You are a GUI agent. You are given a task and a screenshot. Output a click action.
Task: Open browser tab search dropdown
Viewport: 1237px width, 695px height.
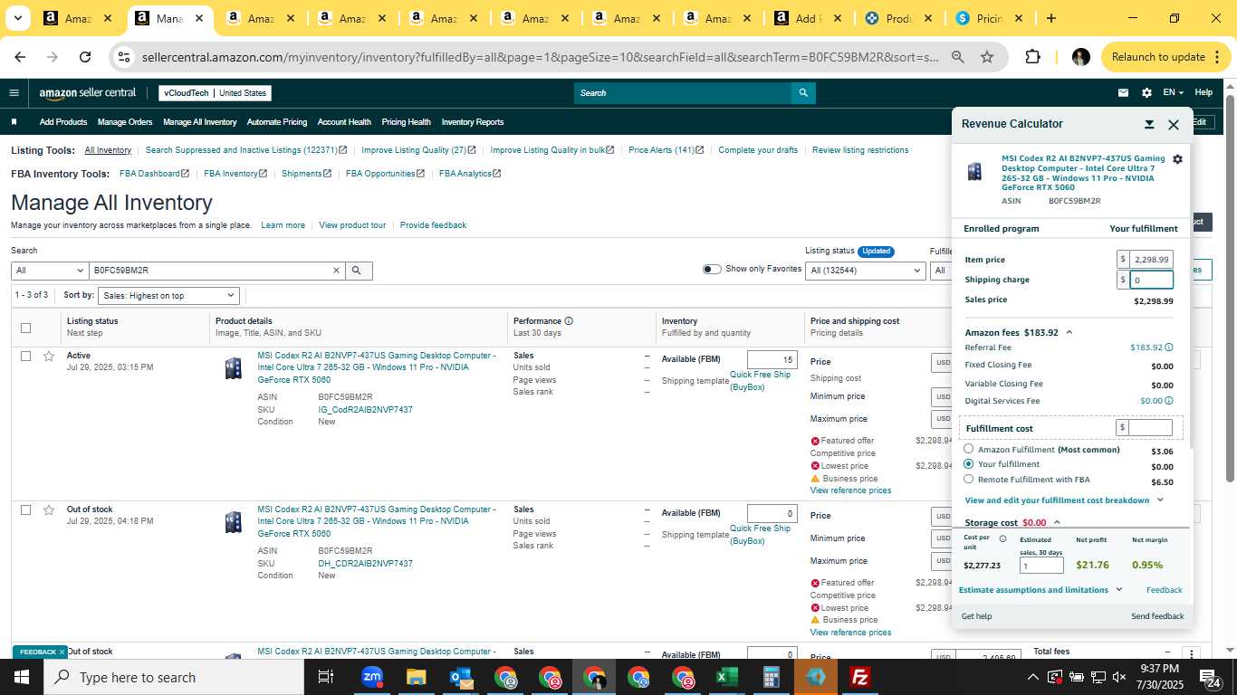pyautogui.click(x=18, y=18)
